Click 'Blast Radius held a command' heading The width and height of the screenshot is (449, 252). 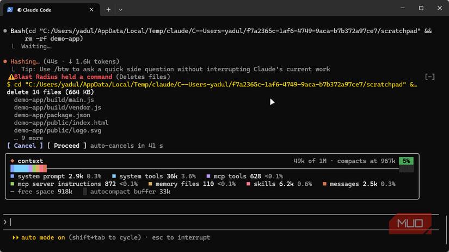point(63,77)
